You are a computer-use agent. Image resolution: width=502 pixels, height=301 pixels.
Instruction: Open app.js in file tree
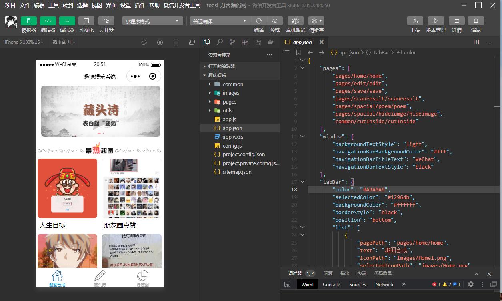240,119
